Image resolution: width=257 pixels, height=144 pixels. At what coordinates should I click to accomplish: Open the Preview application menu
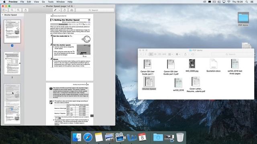point(13,2)
